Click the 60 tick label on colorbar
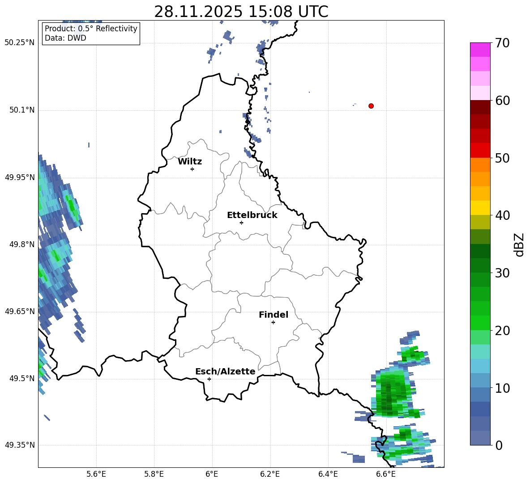This screenshot has width=530, height=483. click(502, 101)
